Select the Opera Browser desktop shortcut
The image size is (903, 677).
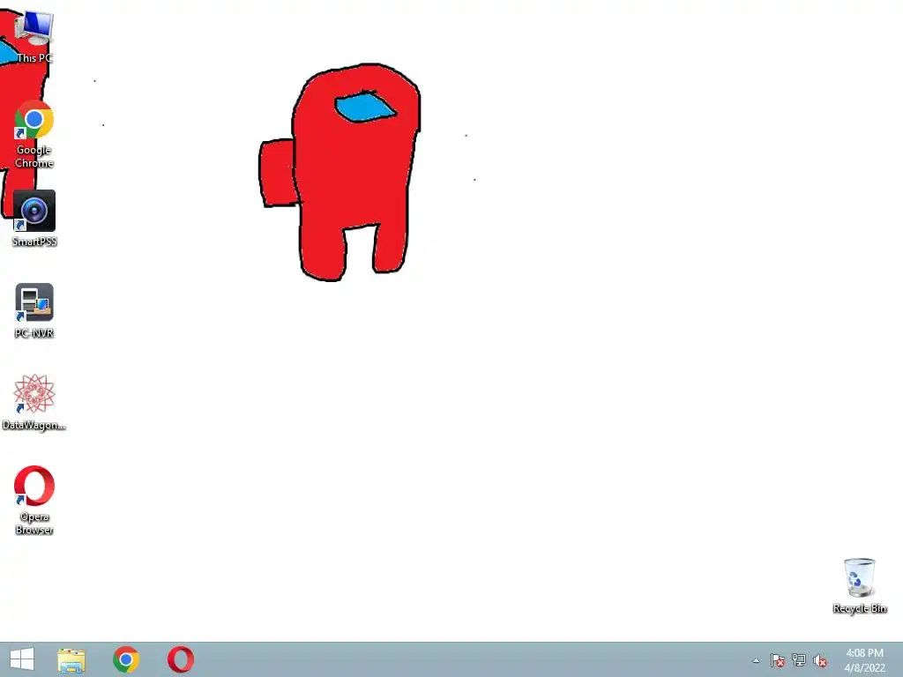(34, 501)
